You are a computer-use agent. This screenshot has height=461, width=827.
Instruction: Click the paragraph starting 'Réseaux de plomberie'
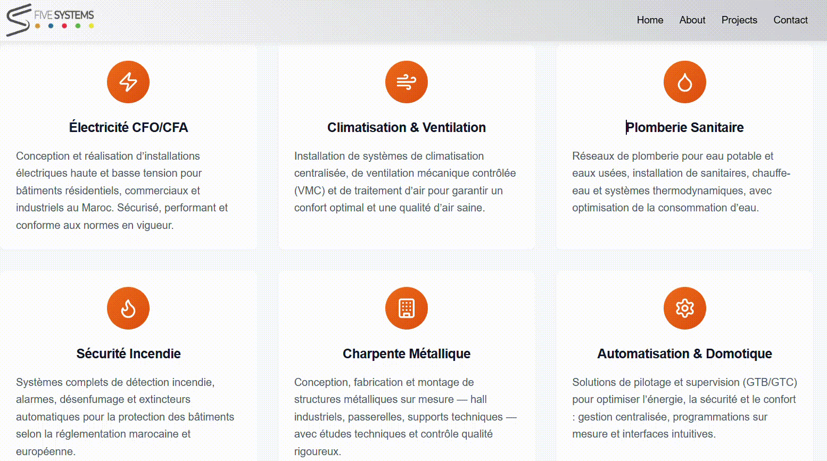pyautogui.click(x=681, y=182)
